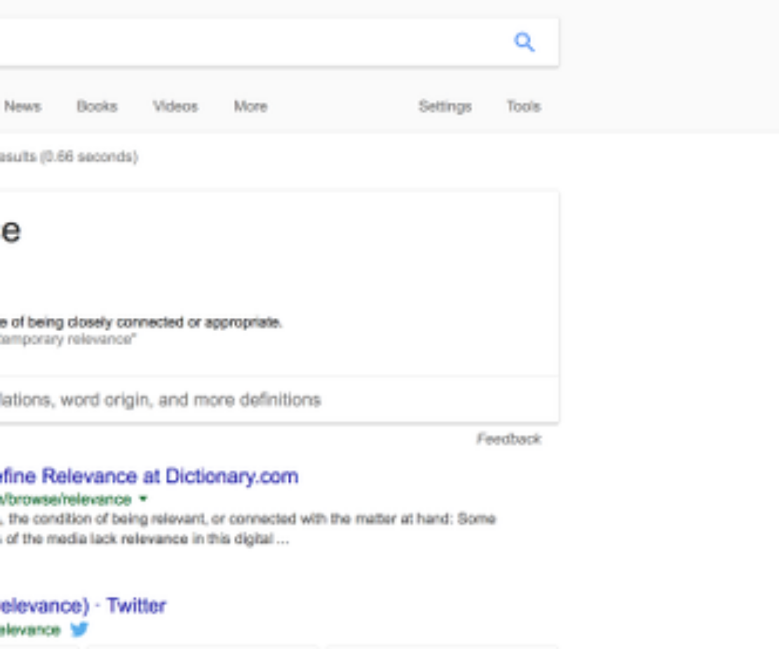779x649 pixels.
Task: Focus the search query input box
Action: pyautogui.click(x=249, y=42)
